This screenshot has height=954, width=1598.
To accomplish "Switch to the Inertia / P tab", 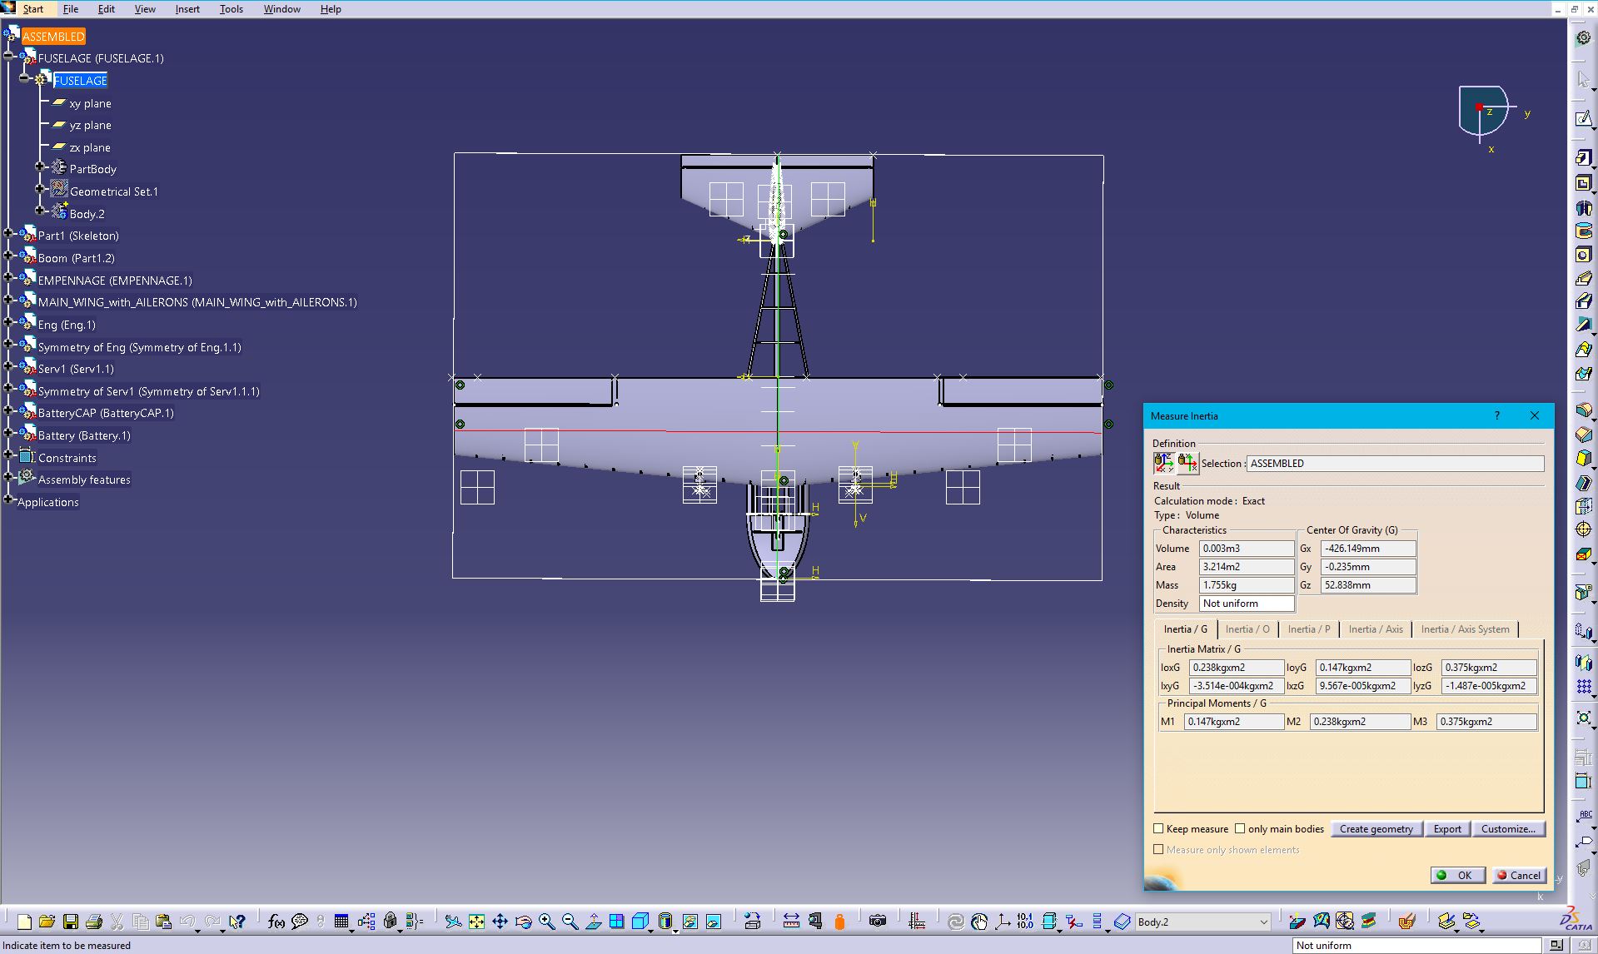I will pos(1309,629).
